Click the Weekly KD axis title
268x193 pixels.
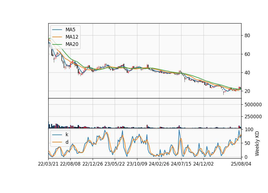(x=257, y=143)
